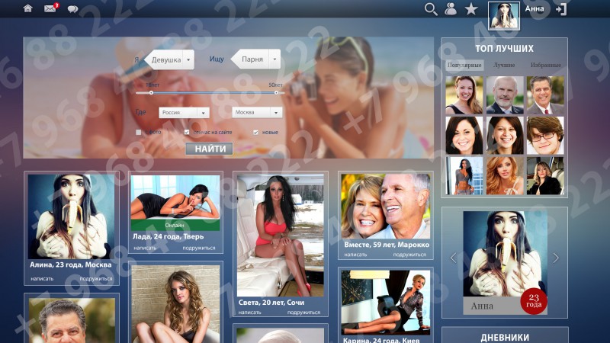This screenshot has height=343, width=610.
Task: Show previous profile in carousel
Action: pyautogui.click(x=453, y=258)
